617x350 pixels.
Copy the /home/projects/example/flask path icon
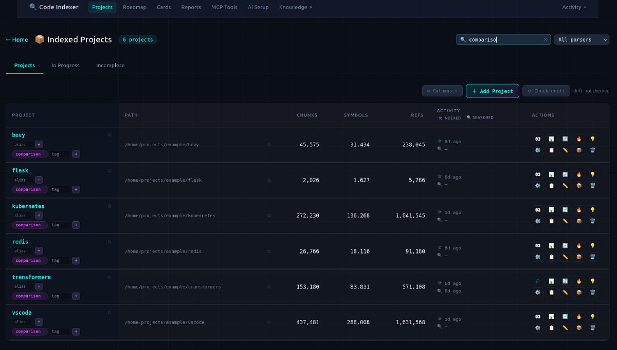click(269, 180)
